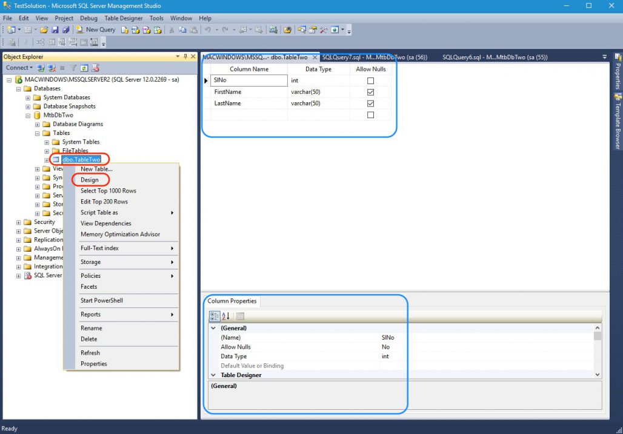Click the Property Pages icon in Column Properties

(240, 316)
